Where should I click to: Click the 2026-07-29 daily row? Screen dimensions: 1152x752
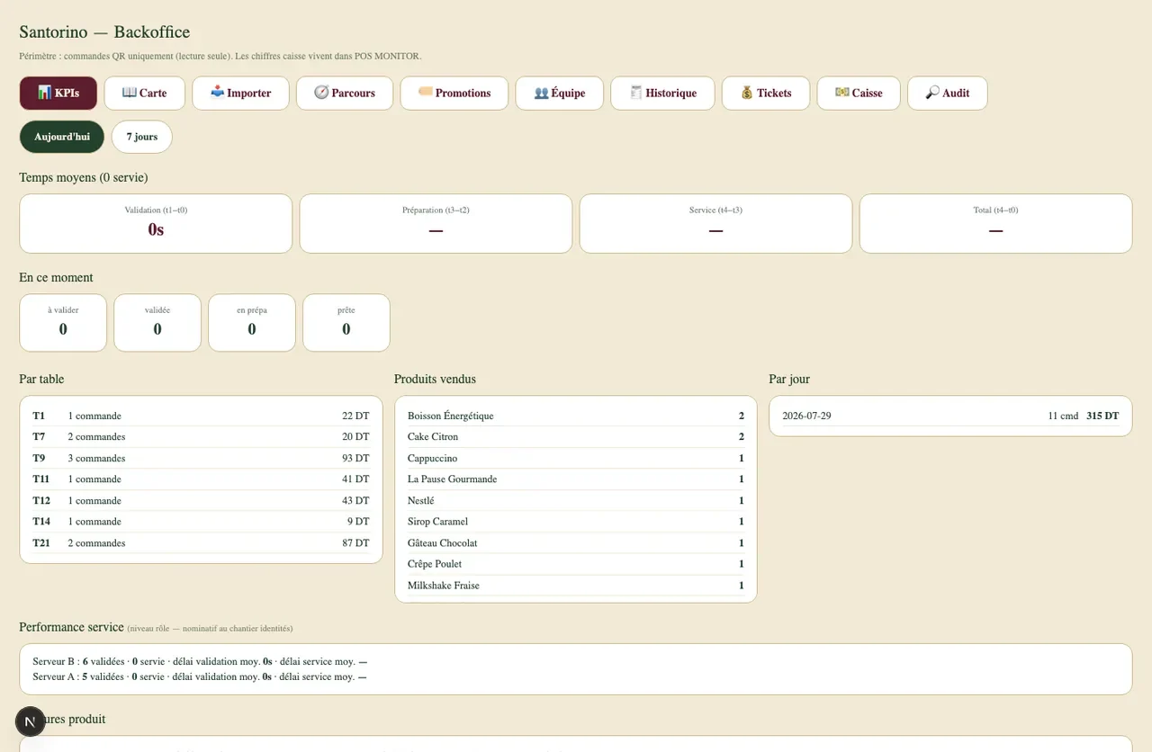click(x=950, y=416)
